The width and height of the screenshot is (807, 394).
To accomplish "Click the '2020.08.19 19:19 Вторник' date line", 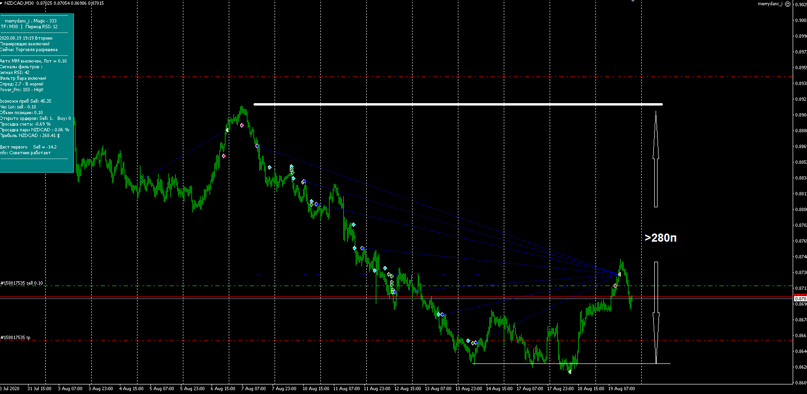I will [x=26, y=38].
